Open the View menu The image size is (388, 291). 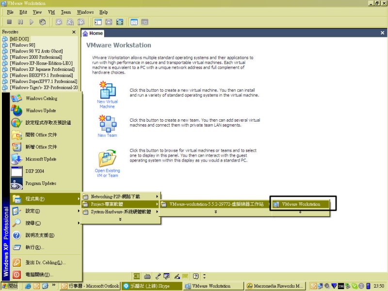(x=37, y=12)
